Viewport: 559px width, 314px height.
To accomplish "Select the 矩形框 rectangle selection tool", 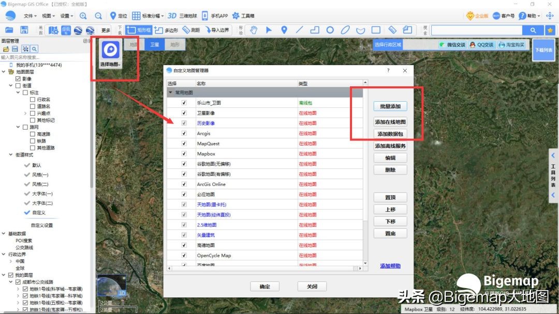I will pos(139,29).
